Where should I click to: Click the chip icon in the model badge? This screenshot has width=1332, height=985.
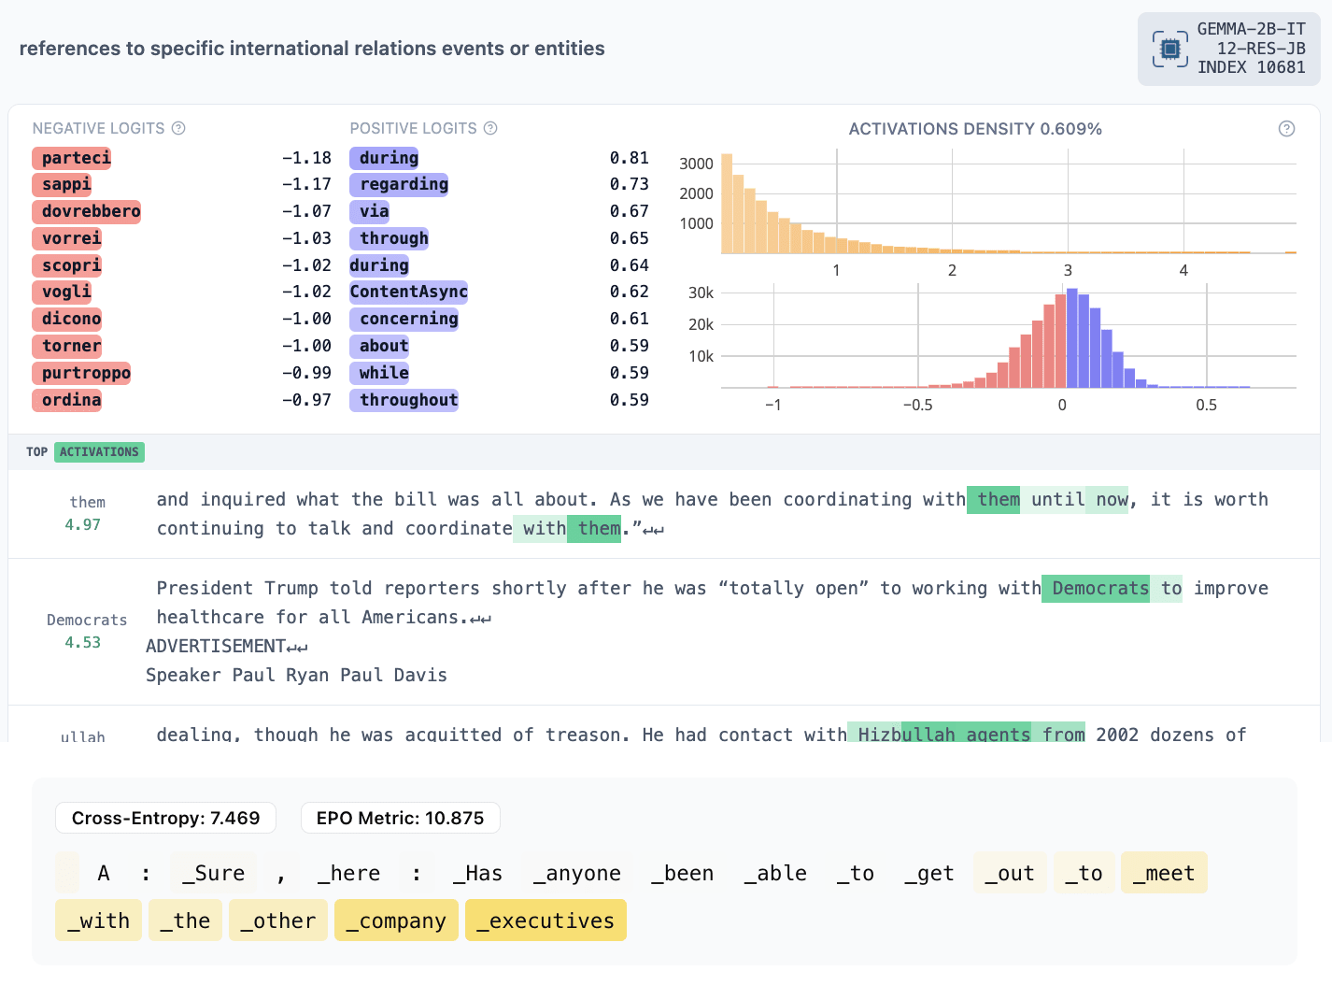click(1169, 49)
